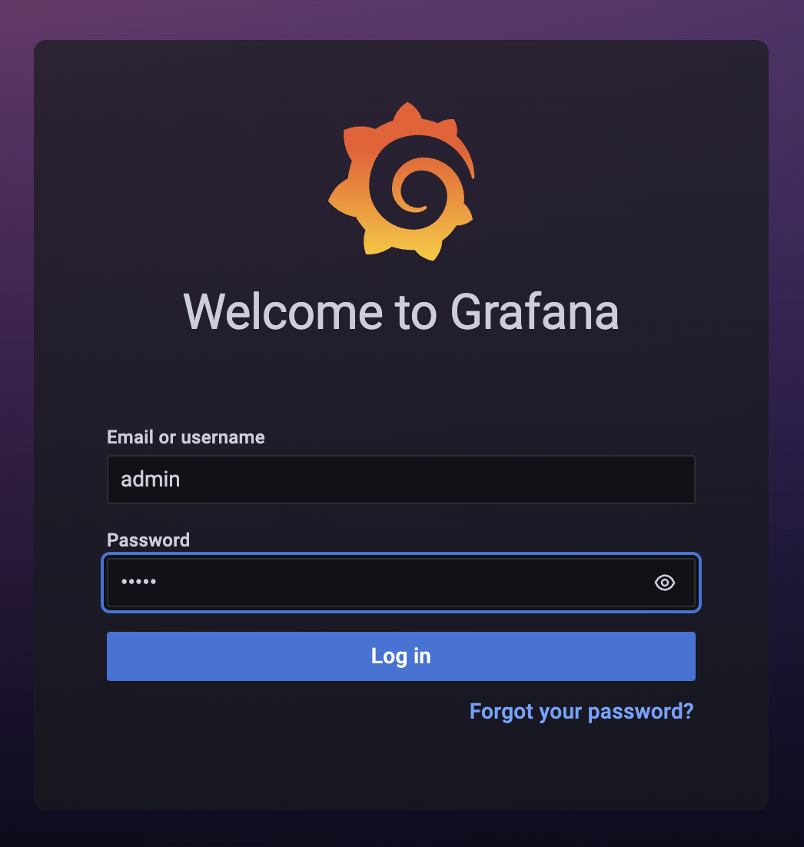Viewport: 804px width, 847px height.
Task: Click the Grafana swirl logo
Action: click(401, 181)
